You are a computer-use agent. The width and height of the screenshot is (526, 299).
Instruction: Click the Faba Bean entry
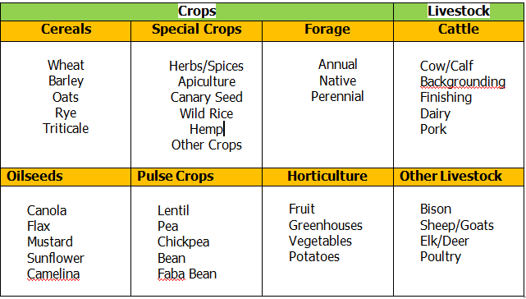[187, 274]
